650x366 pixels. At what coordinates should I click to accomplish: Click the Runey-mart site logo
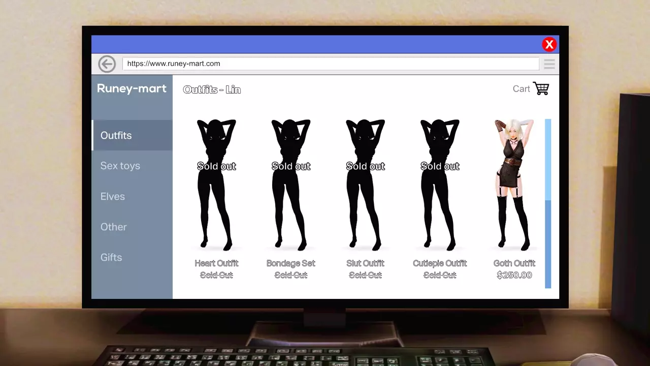pyautogui.click(x=132, y=88)
